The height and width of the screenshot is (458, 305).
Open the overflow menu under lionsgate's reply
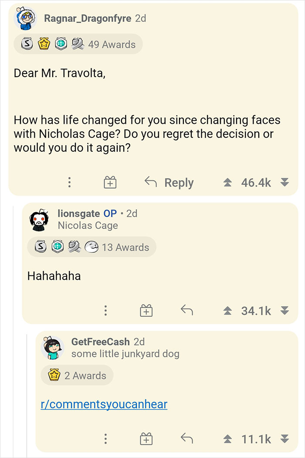[105, 310]
